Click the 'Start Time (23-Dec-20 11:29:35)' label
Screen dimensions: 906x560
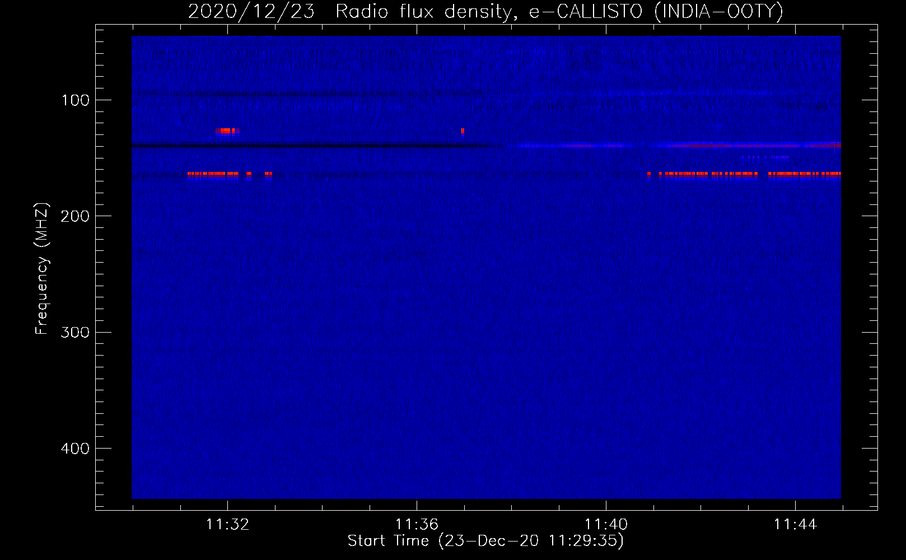(x=485, y=541)
